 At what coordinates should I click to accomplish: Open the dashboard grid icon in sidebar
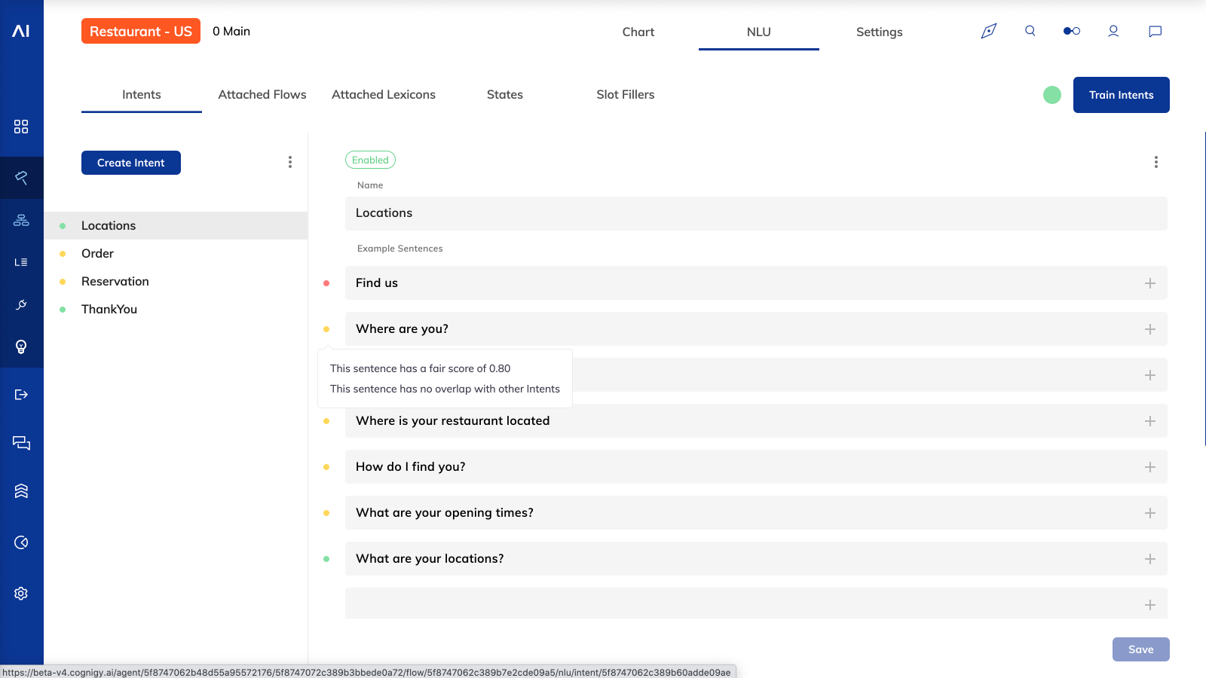pyautogui.click(x=21, y=127)
